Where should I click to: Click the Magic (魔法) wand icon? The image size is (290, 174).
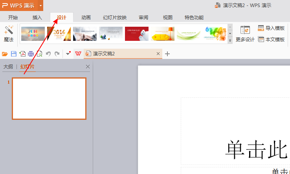point(9,30)
